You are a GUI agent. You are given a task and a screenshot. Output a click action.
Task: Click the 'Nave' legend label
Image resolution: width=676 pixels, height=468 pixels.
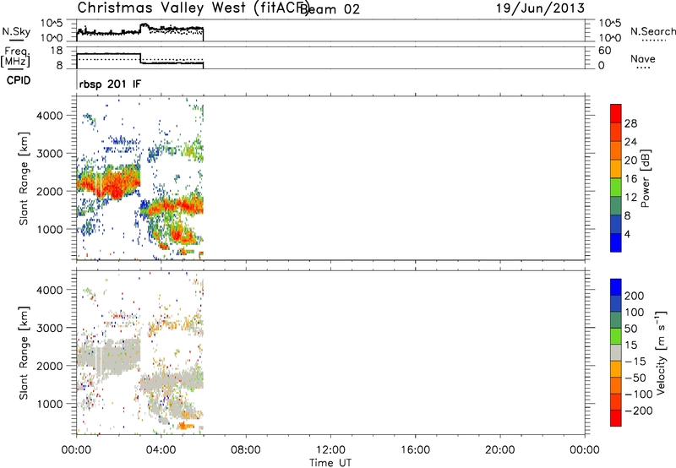coord(643,58)
